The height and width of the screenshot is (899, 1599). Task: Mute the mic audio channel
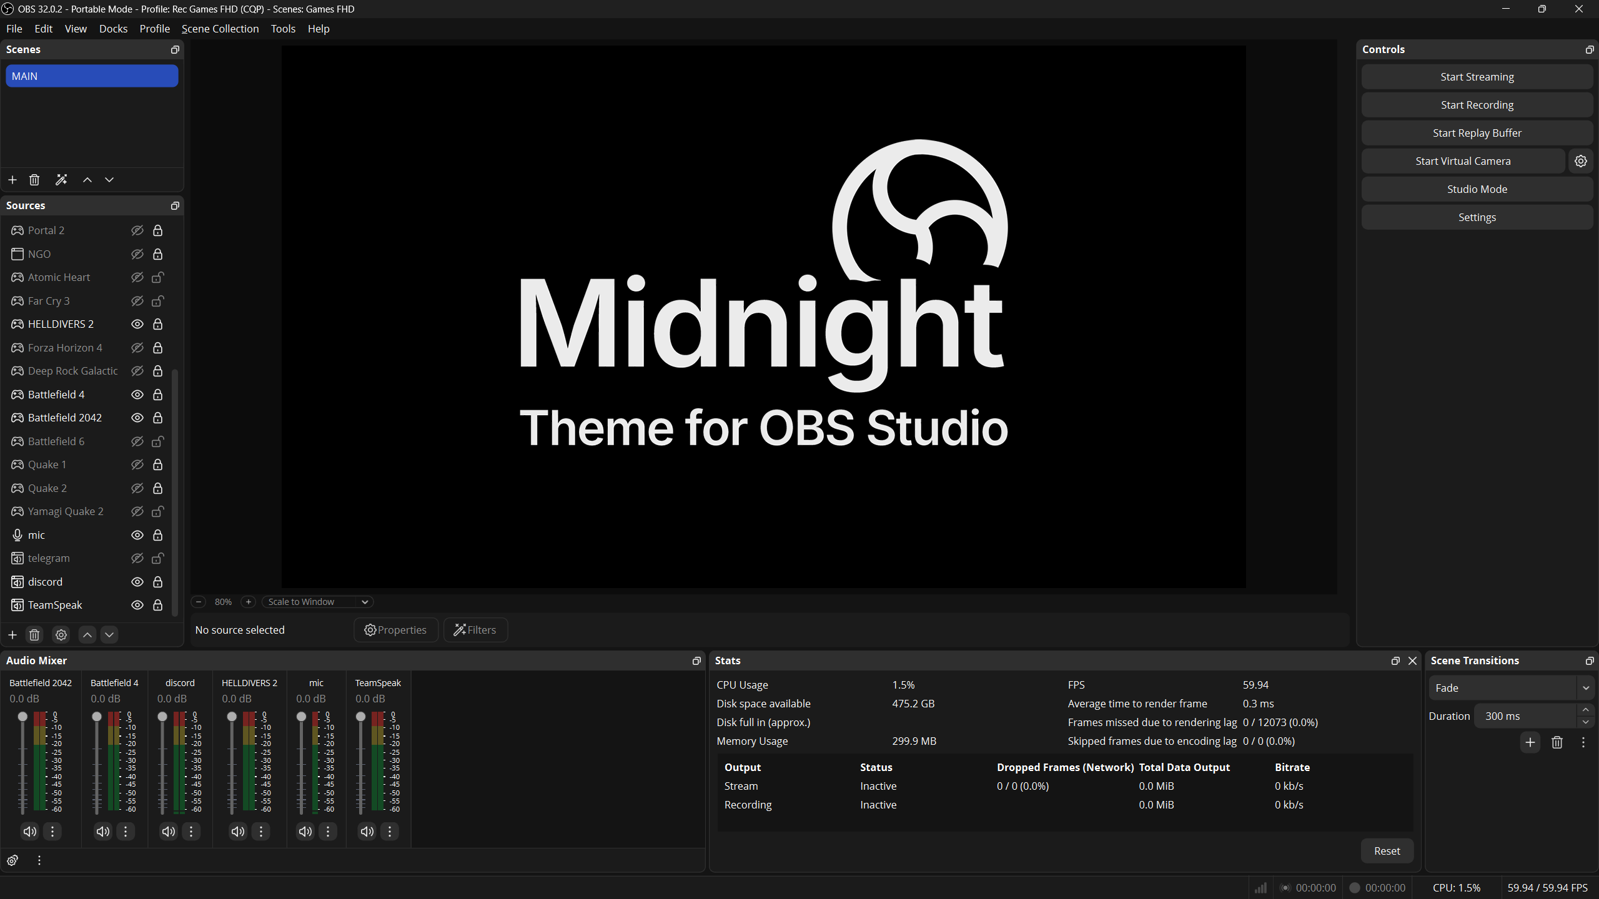pyautogui.click(x=305, y=832)
